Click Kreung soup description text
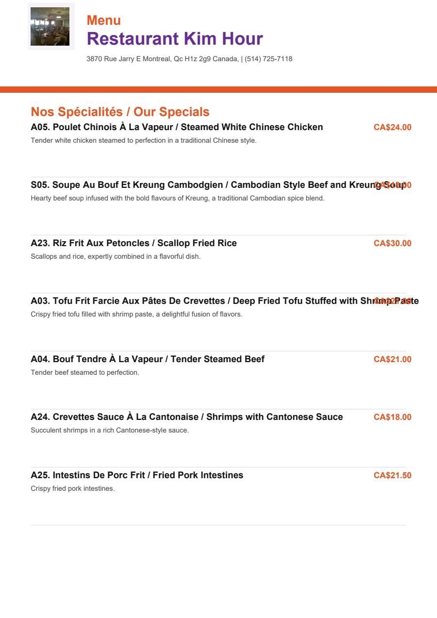This screenshot has height=618, width=437. pyautogui.click(x=177, y=198)
